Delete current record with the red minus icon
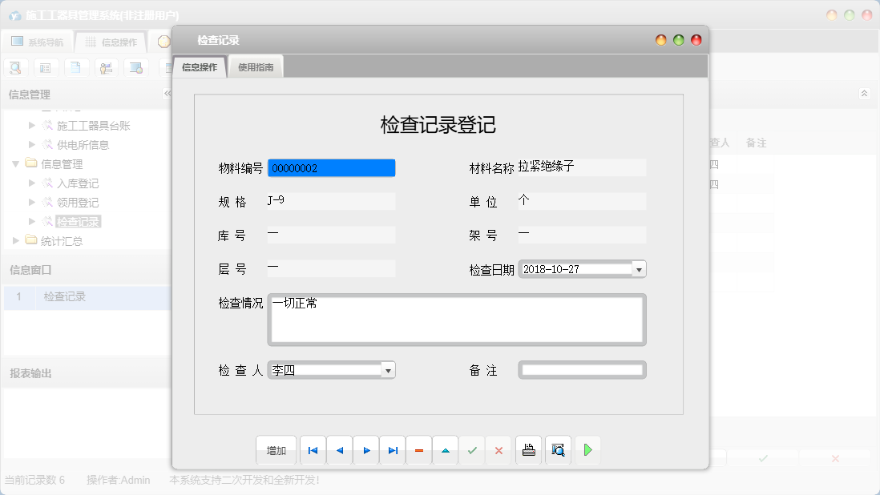The image size is (880, 495). pos(418,449)
